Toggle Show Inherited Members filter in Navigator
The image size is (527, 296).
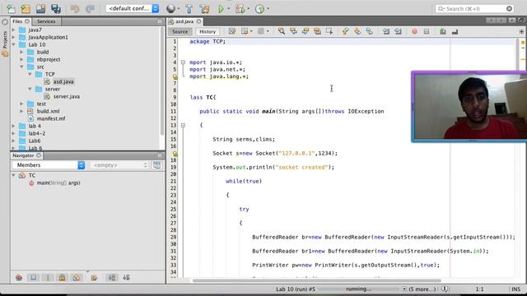pyautogui.click(x=19, y=278)
